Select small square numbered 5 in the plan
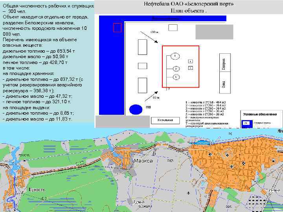Image resolution: width=283 pixels, height=212 pixels. (191, 68)
